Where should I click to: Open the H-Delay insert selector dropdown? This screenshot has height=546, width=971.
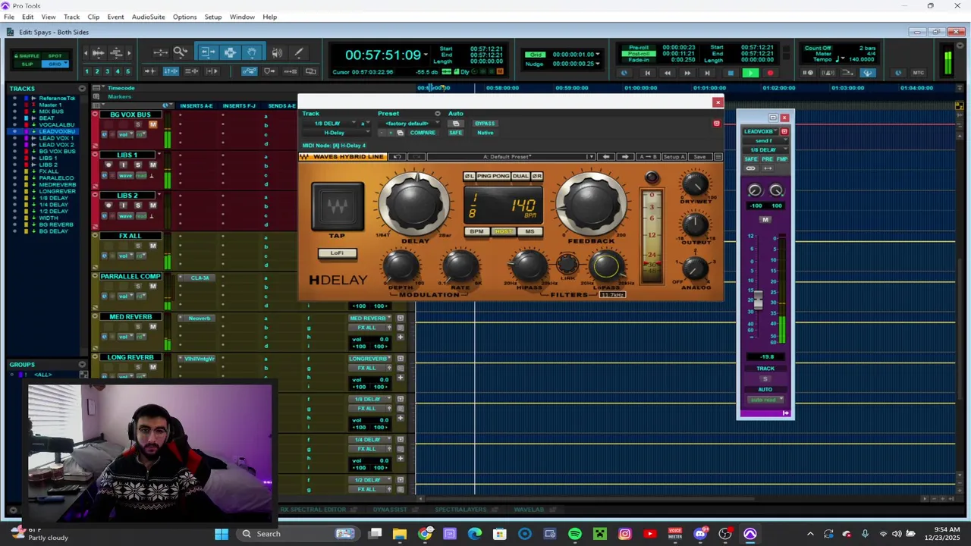click(x=335, y=133)
